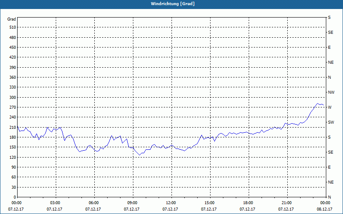Select the 09:00 time label

pos(133,203)
